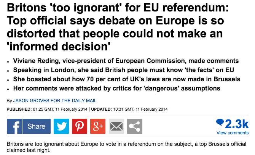Pin the article on Pinterest
The height and width of the screenshot is (155, 255).
click(80, 126)
